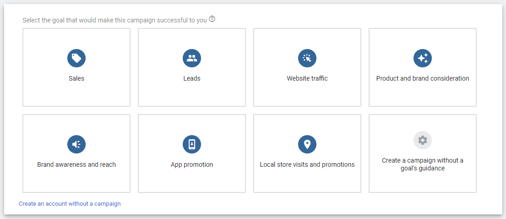Click the blank lower area of the Sales card

76,95
